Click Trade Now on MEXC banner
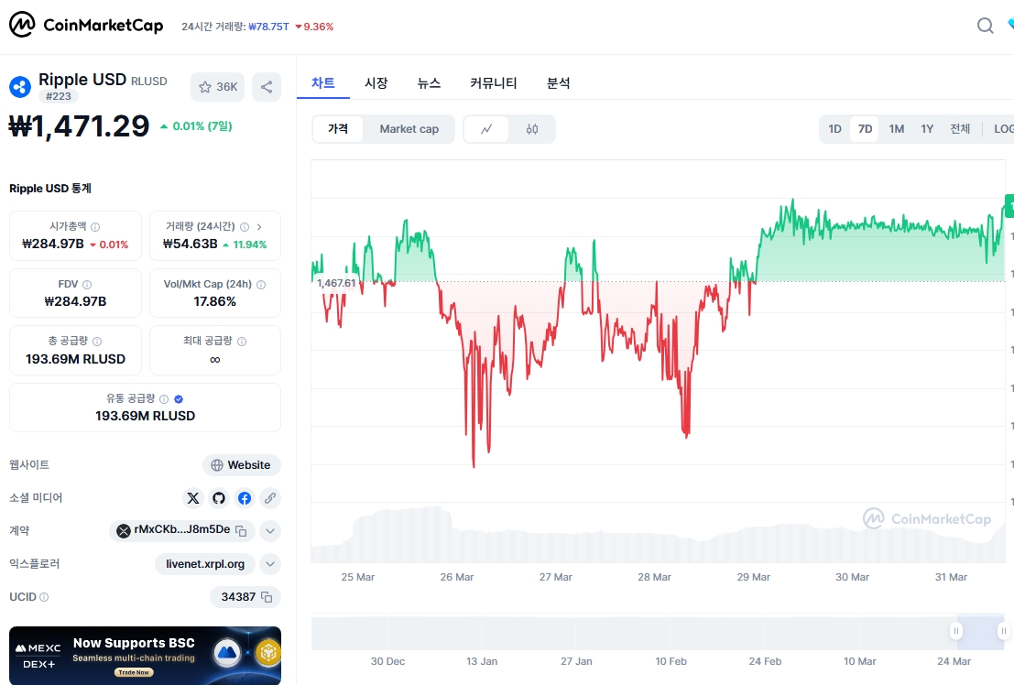1014x685 pixels. pos(134,672)
